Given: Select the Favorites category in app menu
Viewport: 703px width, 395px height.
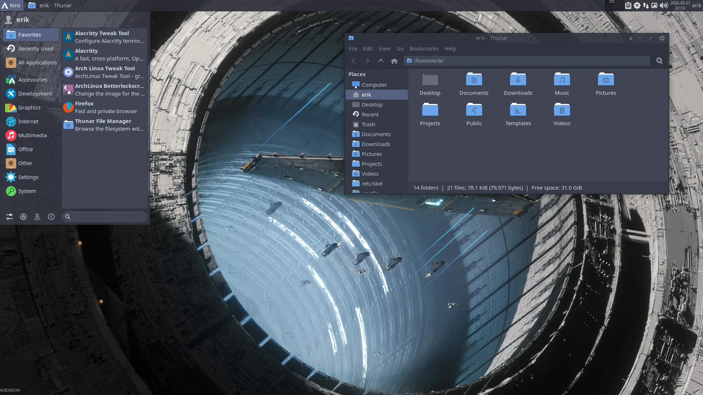Looking at the screenshot, I should (x=31, y=35).
